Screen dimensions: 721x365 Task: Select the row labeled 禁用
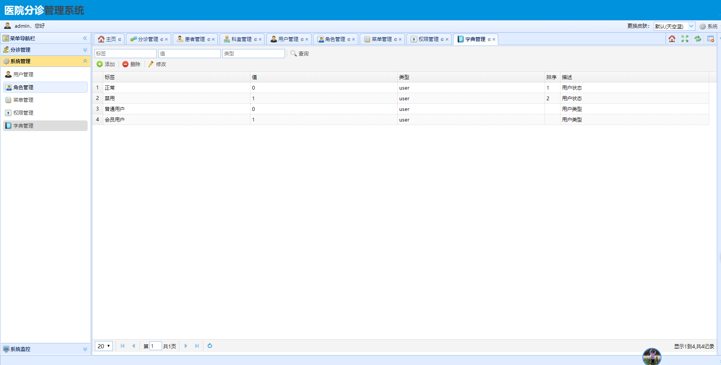click(401, 98)
